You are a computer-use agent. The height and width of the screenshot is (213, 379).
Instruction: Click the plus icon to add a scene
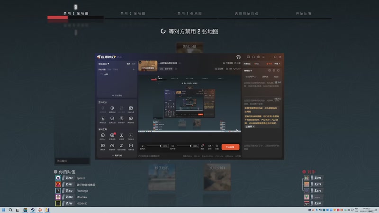134,69
